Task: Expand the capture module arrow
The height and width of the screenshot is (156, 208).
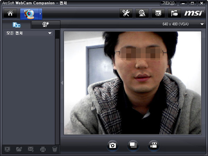Action: click(41, 14)
